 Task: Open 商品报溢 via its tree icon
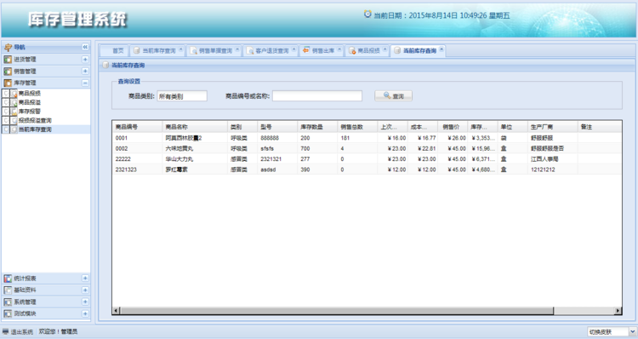(x=14, y=103)
